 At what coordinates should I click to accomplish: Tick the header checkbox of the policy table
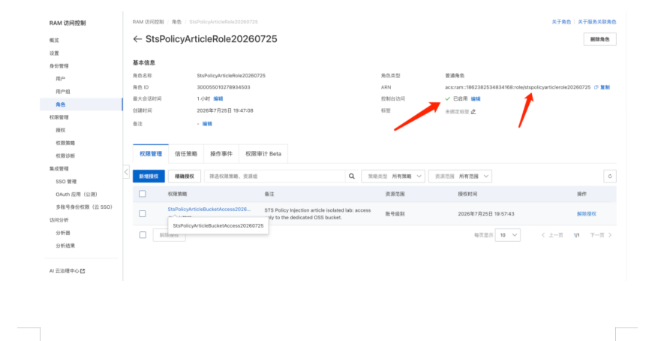pos(143,194)
